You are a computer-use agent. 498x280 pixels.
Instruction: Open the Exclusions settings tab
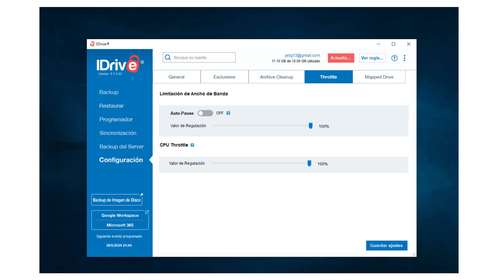click(224, 76)
